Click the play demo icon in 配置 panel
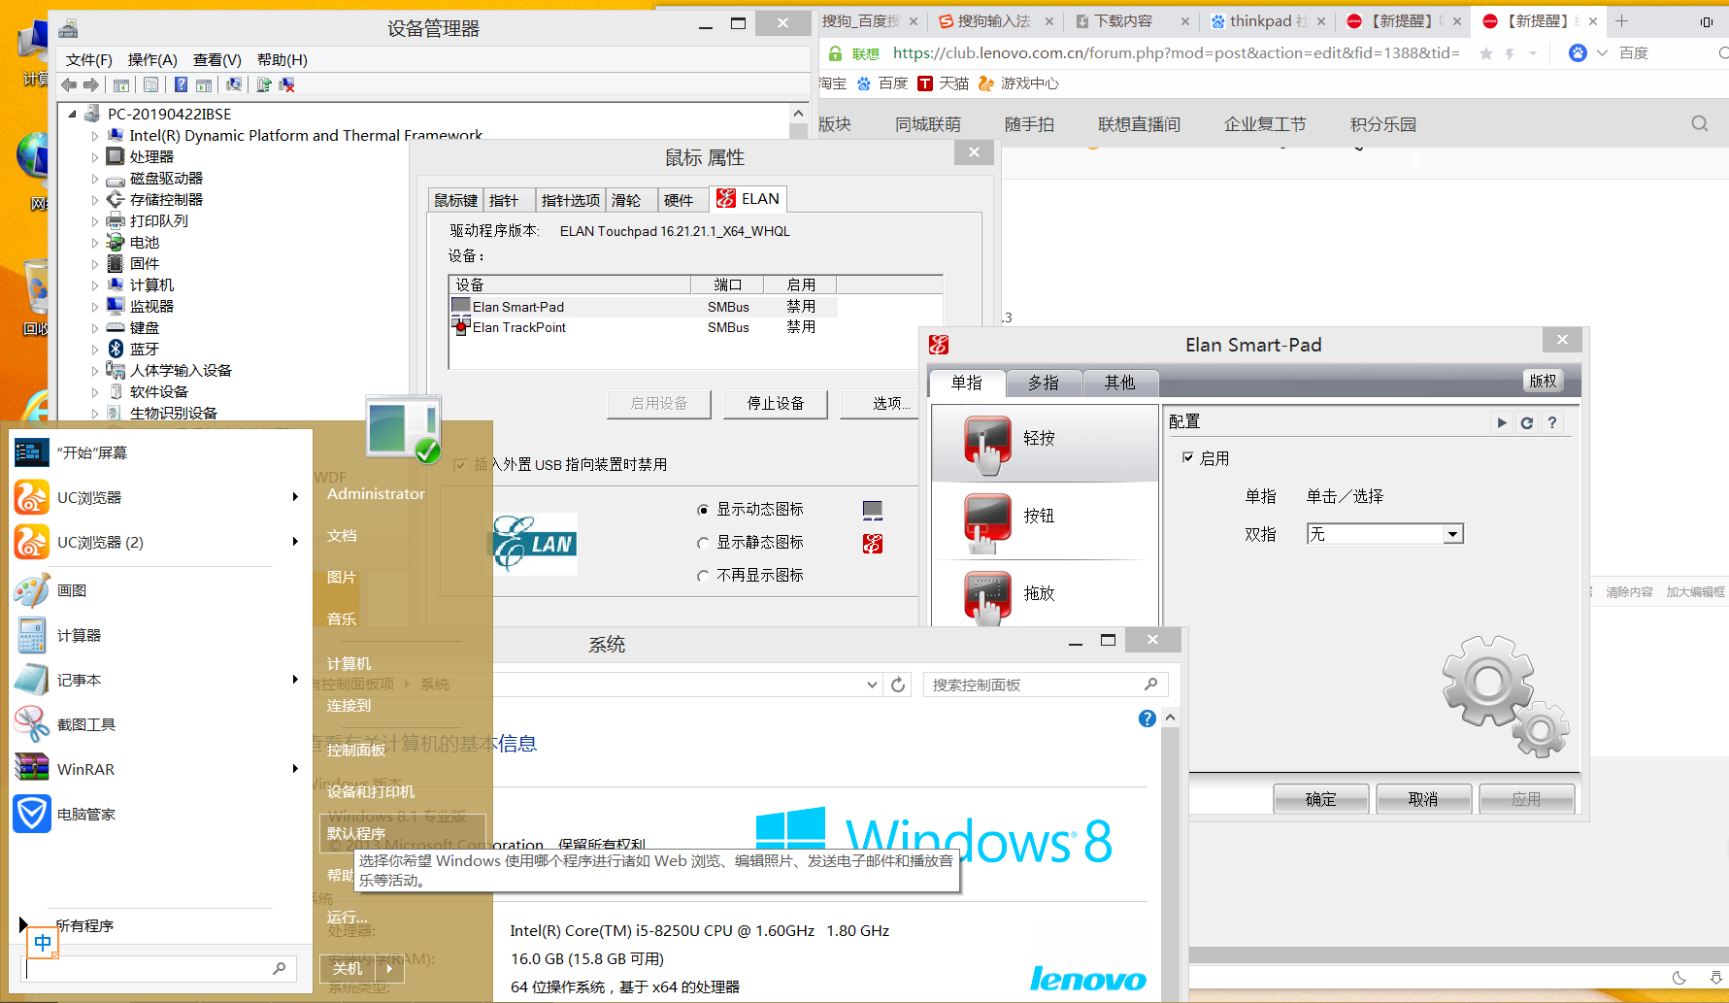Image resolution: width=1729 pixels, height=1003 pixels. (1502, 422)
